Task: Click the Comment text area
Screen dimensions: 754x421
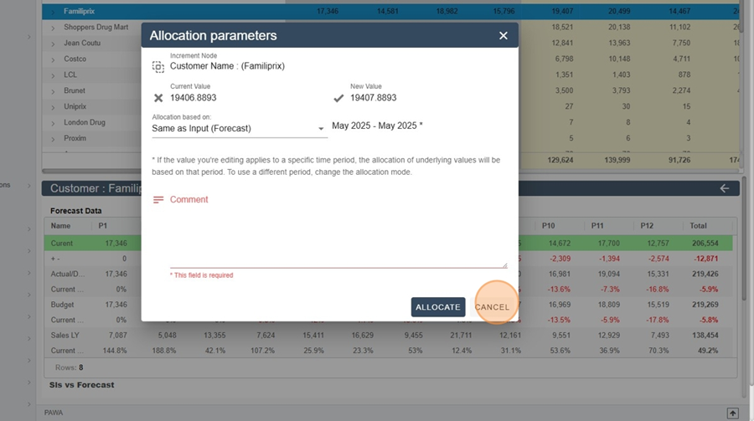Action: [338, 238]
